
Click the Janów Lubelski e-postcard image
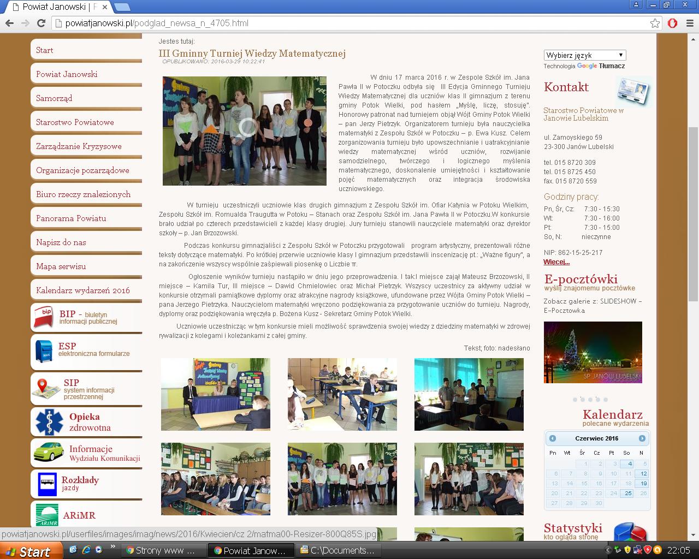(x=593, y=352)
